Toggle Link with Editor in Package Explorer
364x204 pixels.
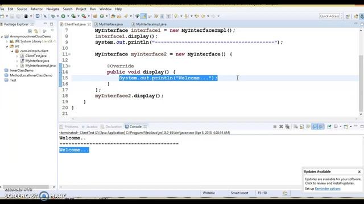click(36, 31)
